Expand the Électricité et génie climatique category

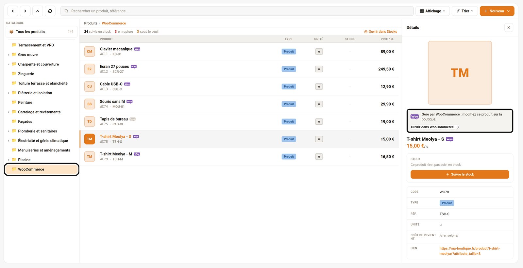tap(8, 141)
